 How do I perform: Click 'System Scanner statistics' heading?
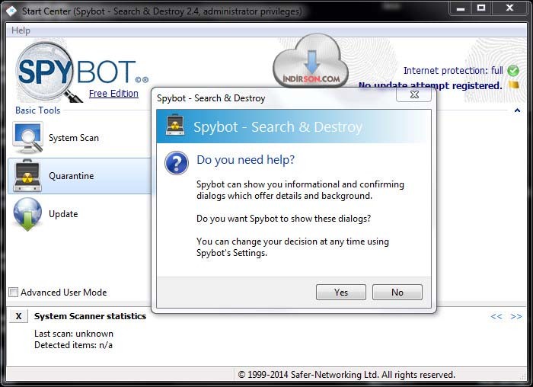coord(90,316)
